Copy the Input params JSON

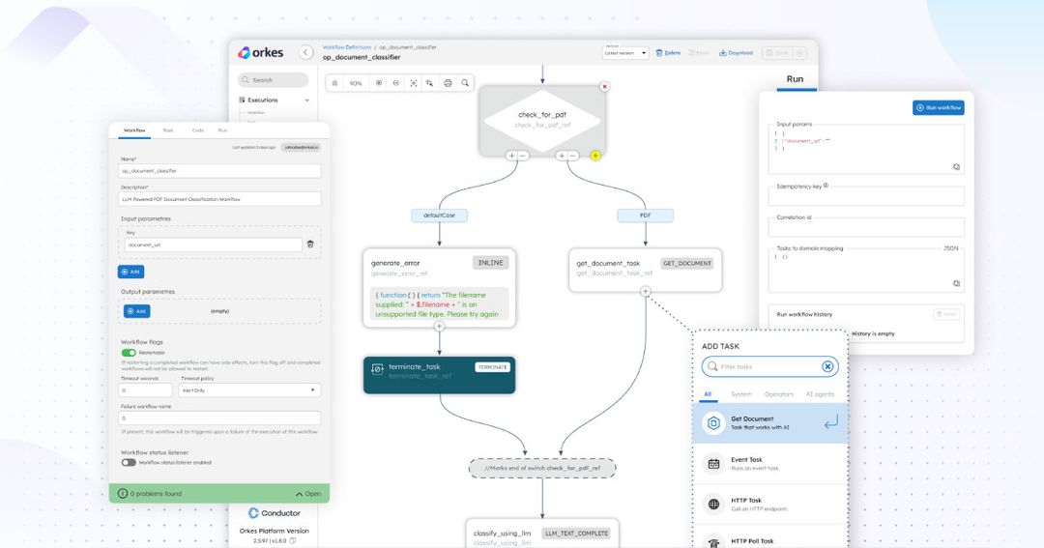(x=956, y=167)
